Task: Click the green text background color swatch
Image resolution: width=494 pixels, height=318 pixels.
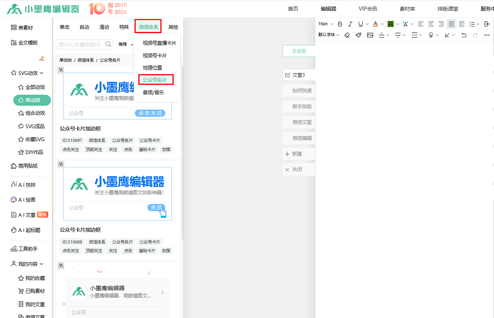Action: [x=390, y=24]
